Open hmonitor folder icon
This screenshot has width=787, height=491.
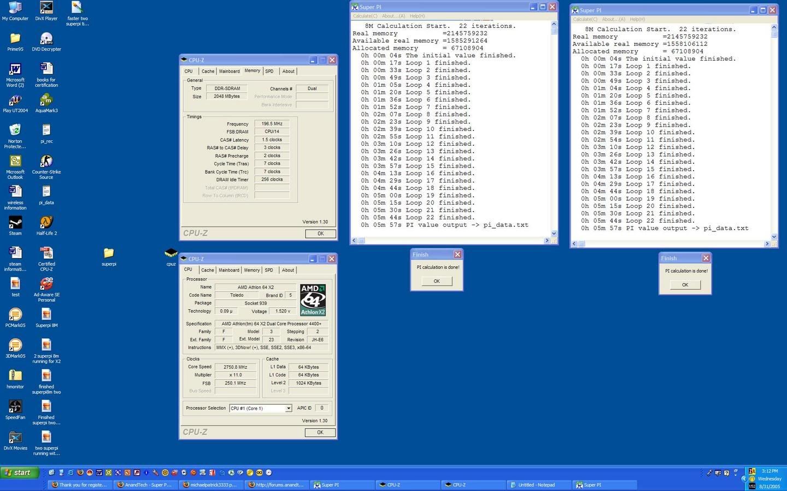coord(15,379)
